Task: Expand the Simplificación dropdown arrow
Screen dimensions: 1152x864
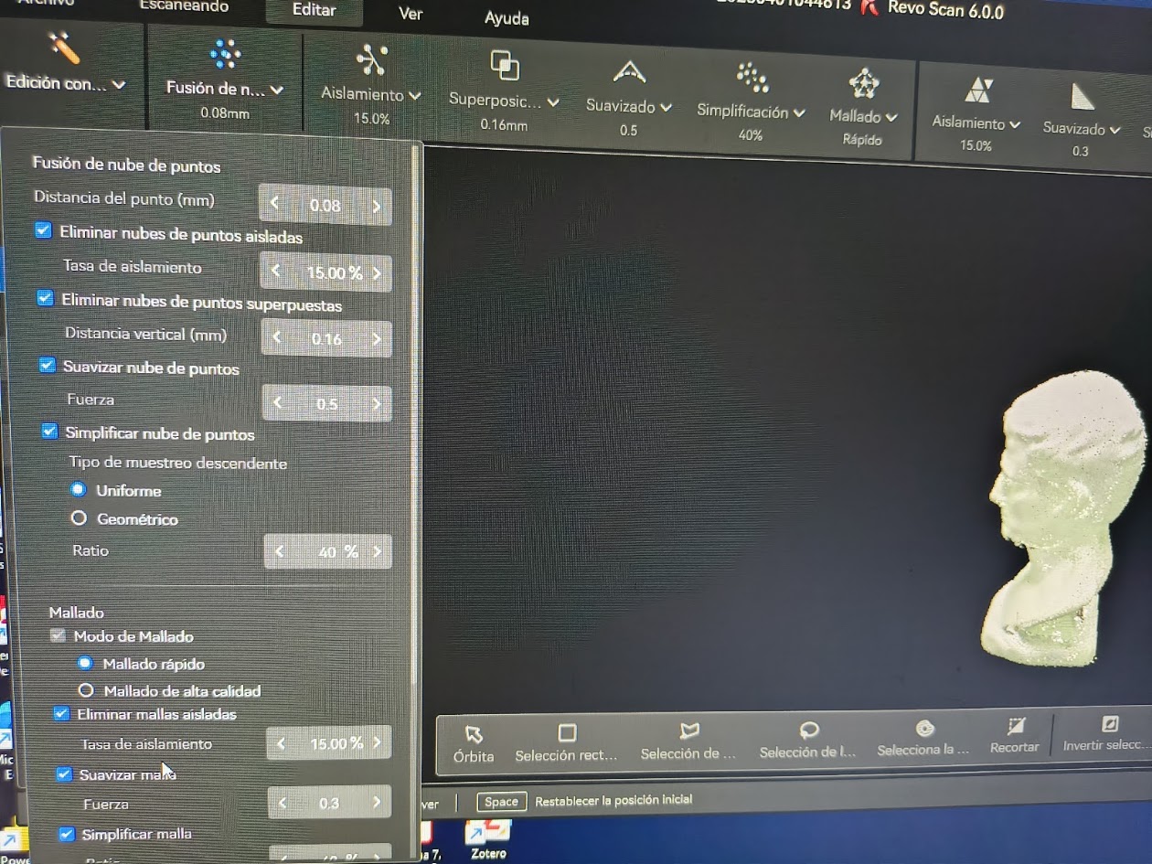Action: [800, 112]
